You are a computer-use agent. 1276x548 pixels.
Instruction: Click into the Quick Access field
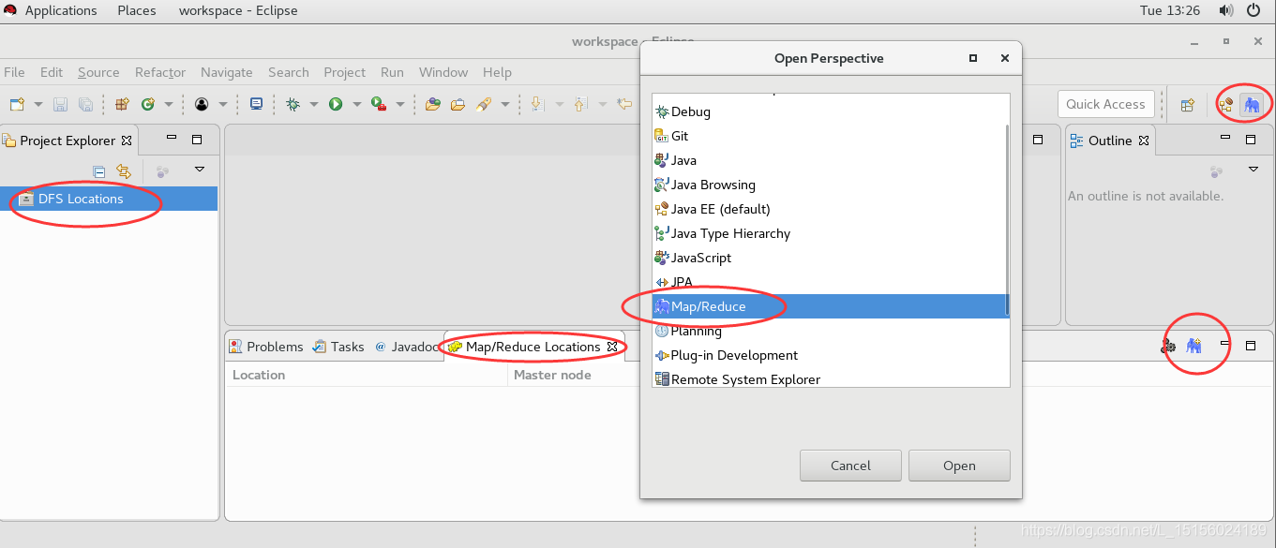tap(1105, 104)
